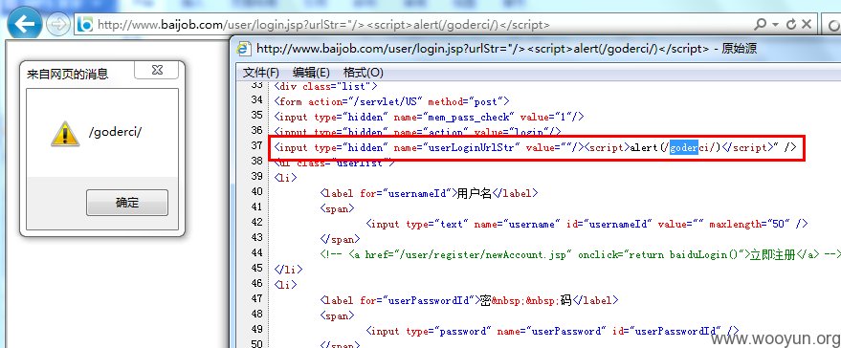Go back with the browser Back arrow
The height and width of the screenshot is (348, 841).
coord(25,24)
